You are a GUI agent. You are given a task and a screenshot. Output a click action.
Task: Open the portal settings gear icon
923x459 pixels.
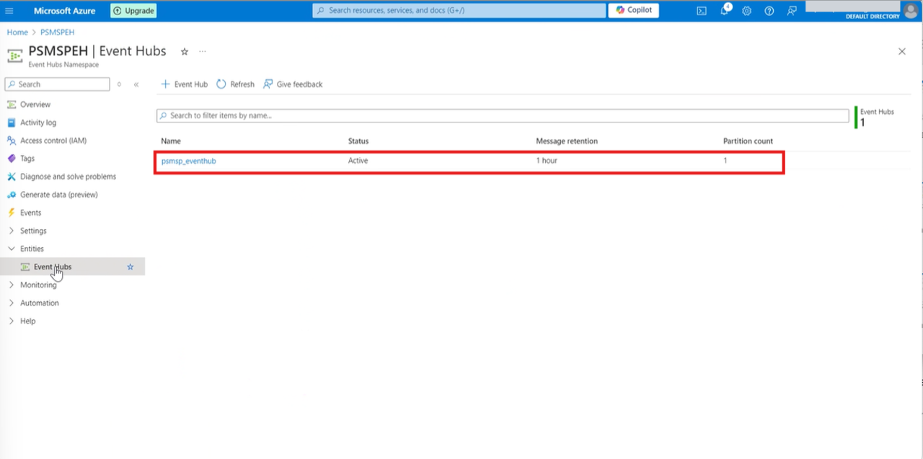[746, 11]
